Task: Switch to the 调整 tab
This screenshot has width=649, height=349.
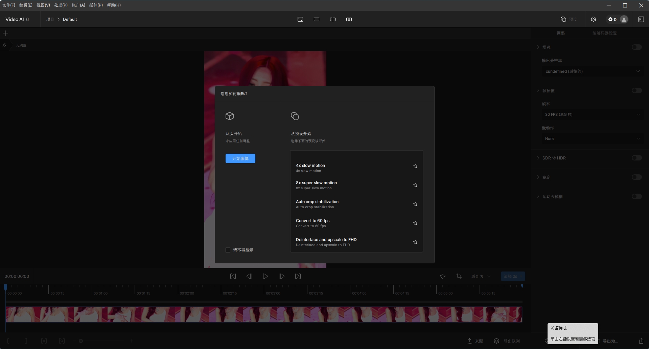Action: tap(561, 33)
